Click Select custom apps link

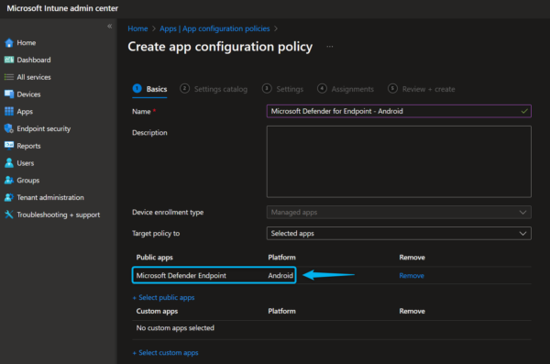(166, 353)
